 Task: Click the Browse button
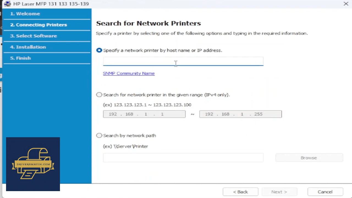[x=309, y=158]
